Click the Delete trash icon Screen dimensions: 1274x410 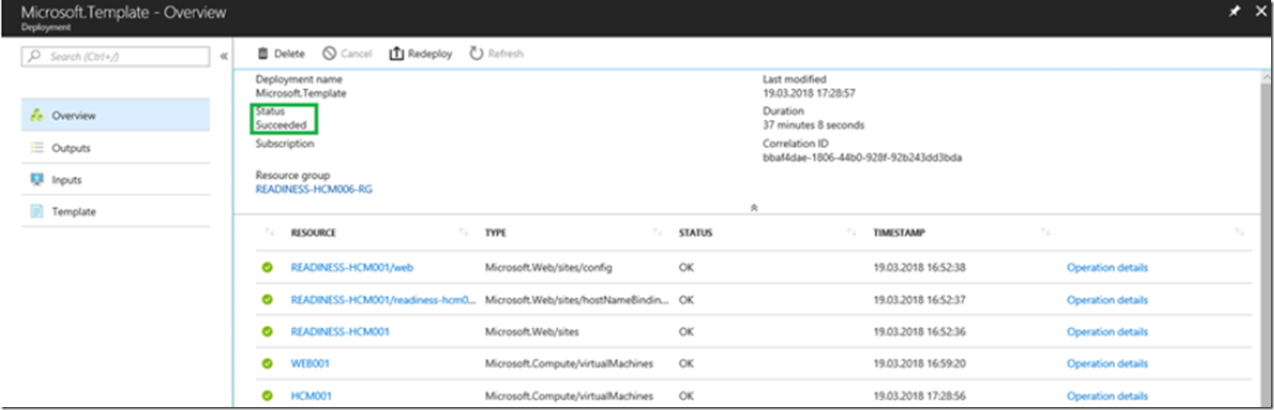click(263, 54)
